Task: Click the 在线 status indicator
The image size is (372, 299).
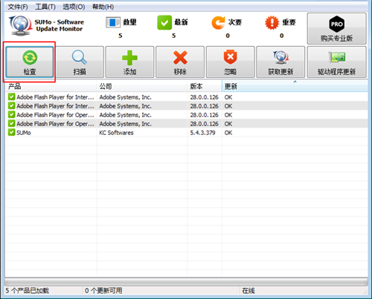Action: pos(248,291)
